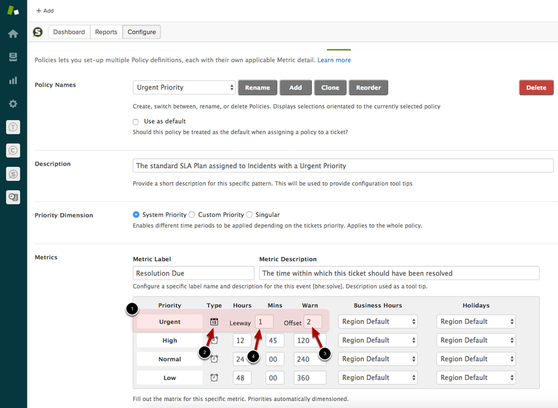Click the Warn field showing 120
The width and height of the screenshot is (558, 408).
309,340
